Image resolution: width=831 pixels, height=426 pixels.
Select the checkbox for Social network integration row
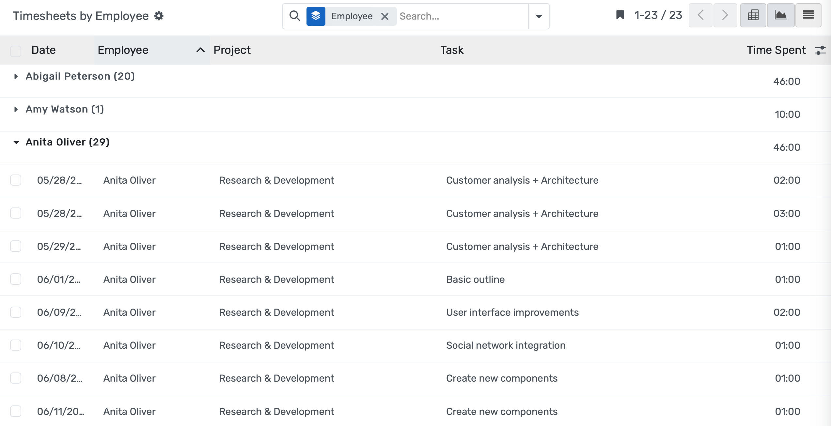click(16, 345)
